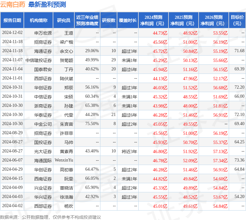Click researcher 丁丹
This screenshot has height=220, width=246.
pyautogui.click(x=69, y=69)
